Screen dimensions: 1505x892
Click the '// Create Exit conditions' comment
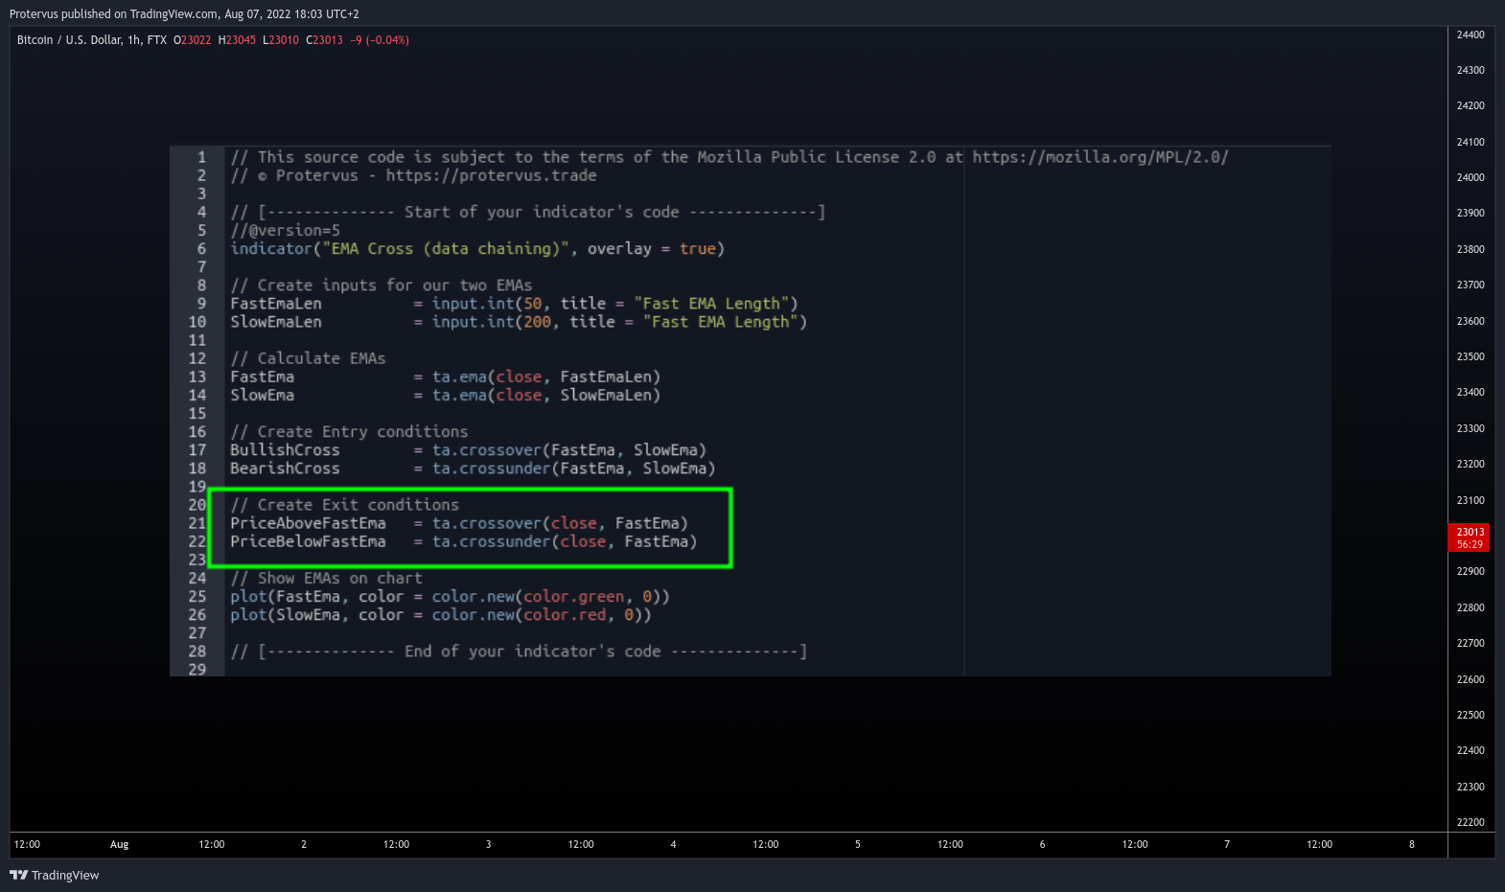click(x=344, y=505)
